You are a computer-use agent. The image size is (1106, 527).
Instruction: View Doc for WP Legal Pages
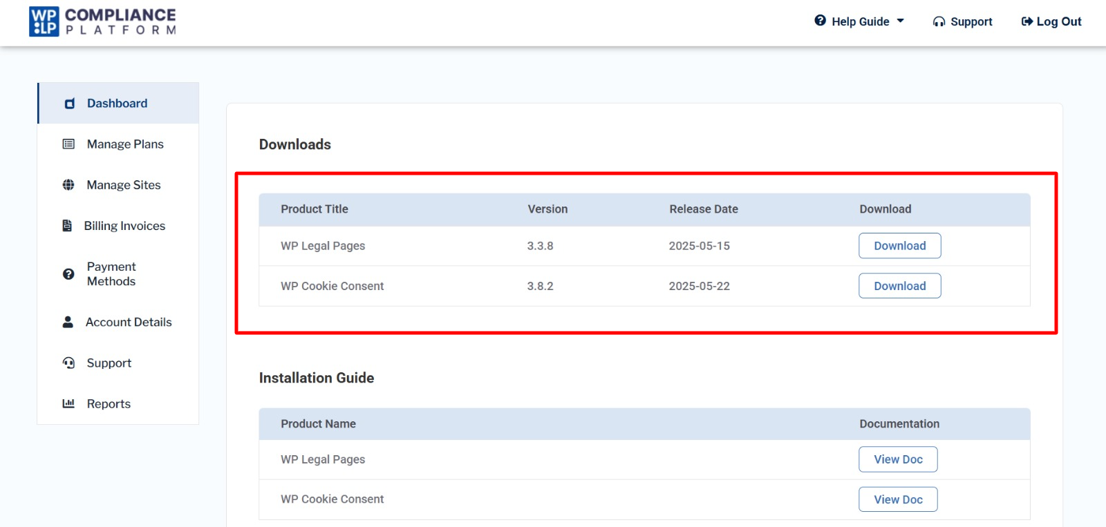(x=898, y=459)
